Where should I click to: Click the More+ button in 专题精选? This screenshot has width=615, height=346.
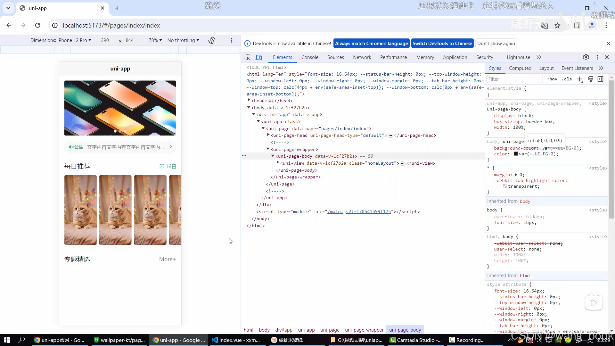point(167,259)
